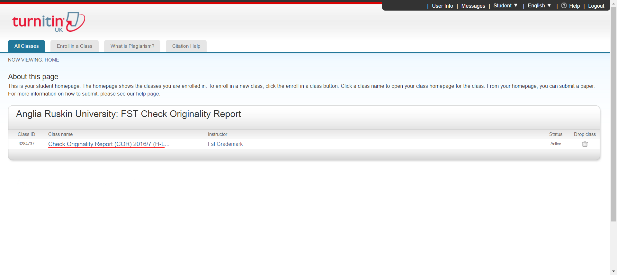The image size is (617, 275).
Task: Open Messages in top bar
Action: (473, 6)
